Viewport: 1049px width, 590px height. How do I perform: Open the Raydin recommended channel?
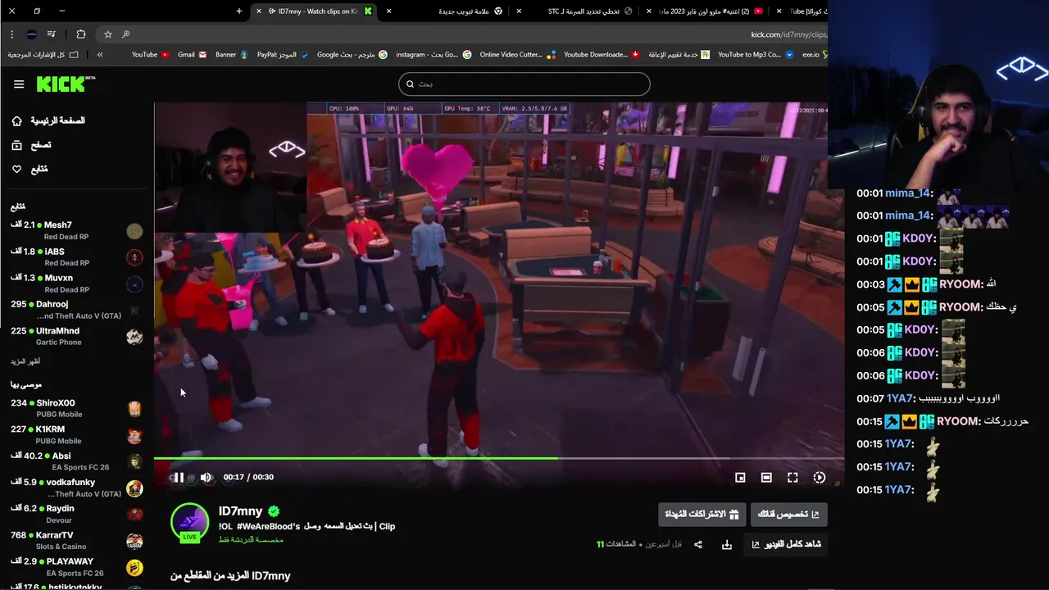[x=75, y=514]
